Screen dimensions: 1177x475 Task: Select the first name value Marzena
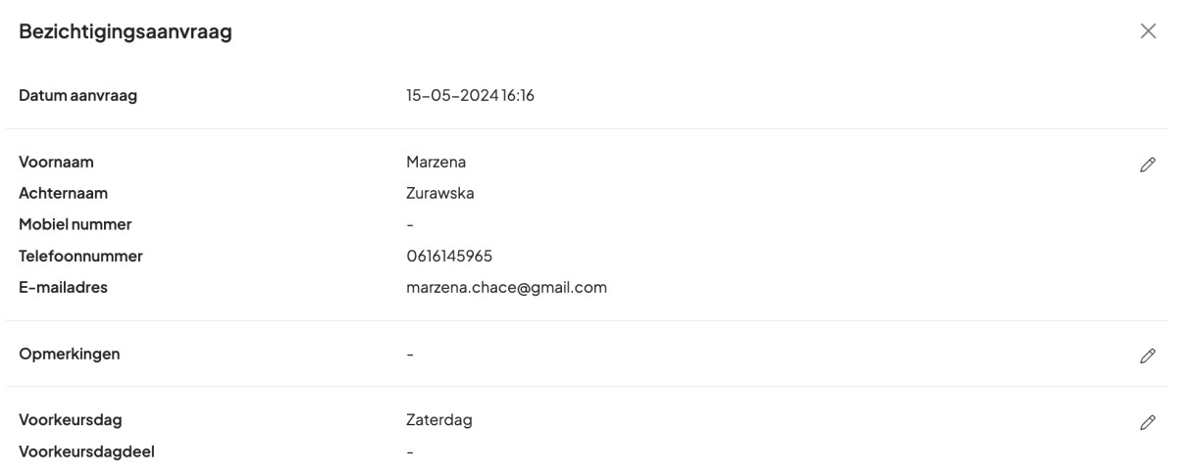[x=435, y=163]
